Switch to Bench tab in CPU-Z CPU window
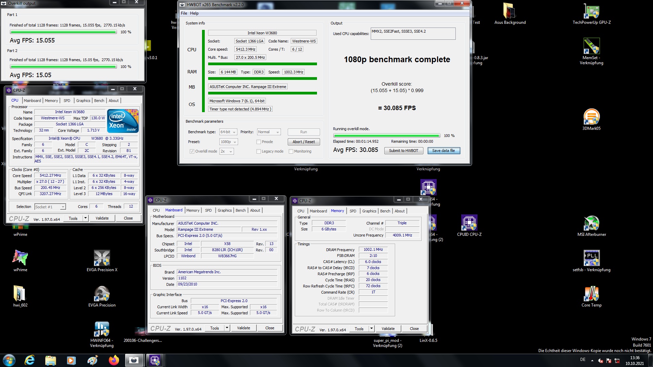Image resolution: width=653 pixels, height=367 pixels. [x=99, y=101]
